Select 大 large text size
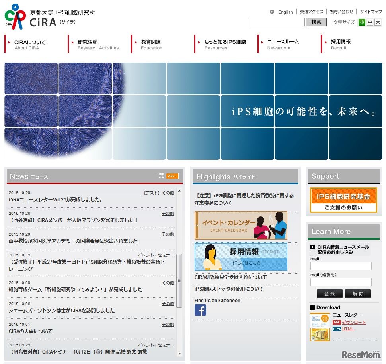Screen dimensions: 386x364 point(378,22)
